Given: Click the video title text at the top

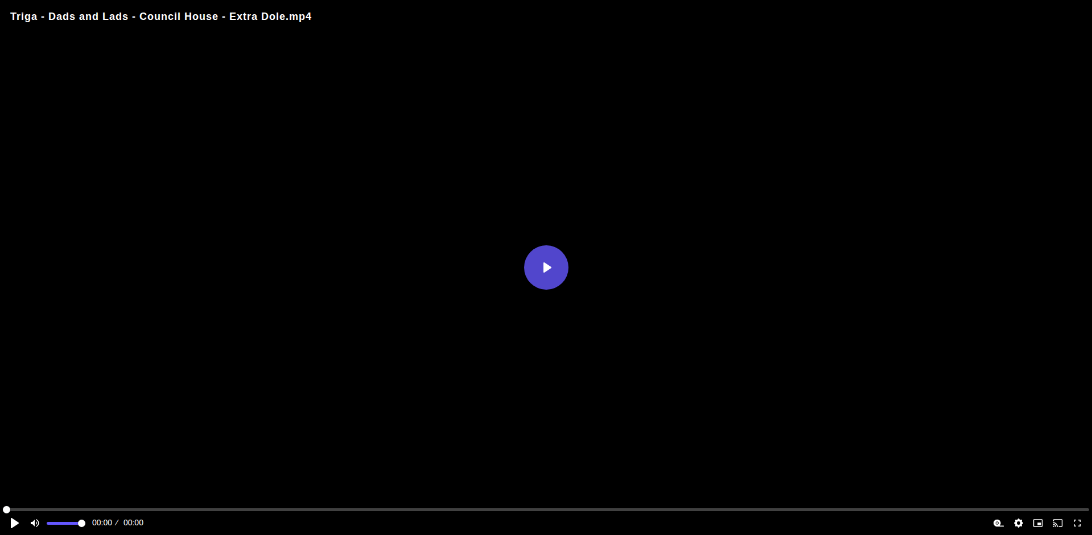Looking at the screenshot, I should coord(161,17).
